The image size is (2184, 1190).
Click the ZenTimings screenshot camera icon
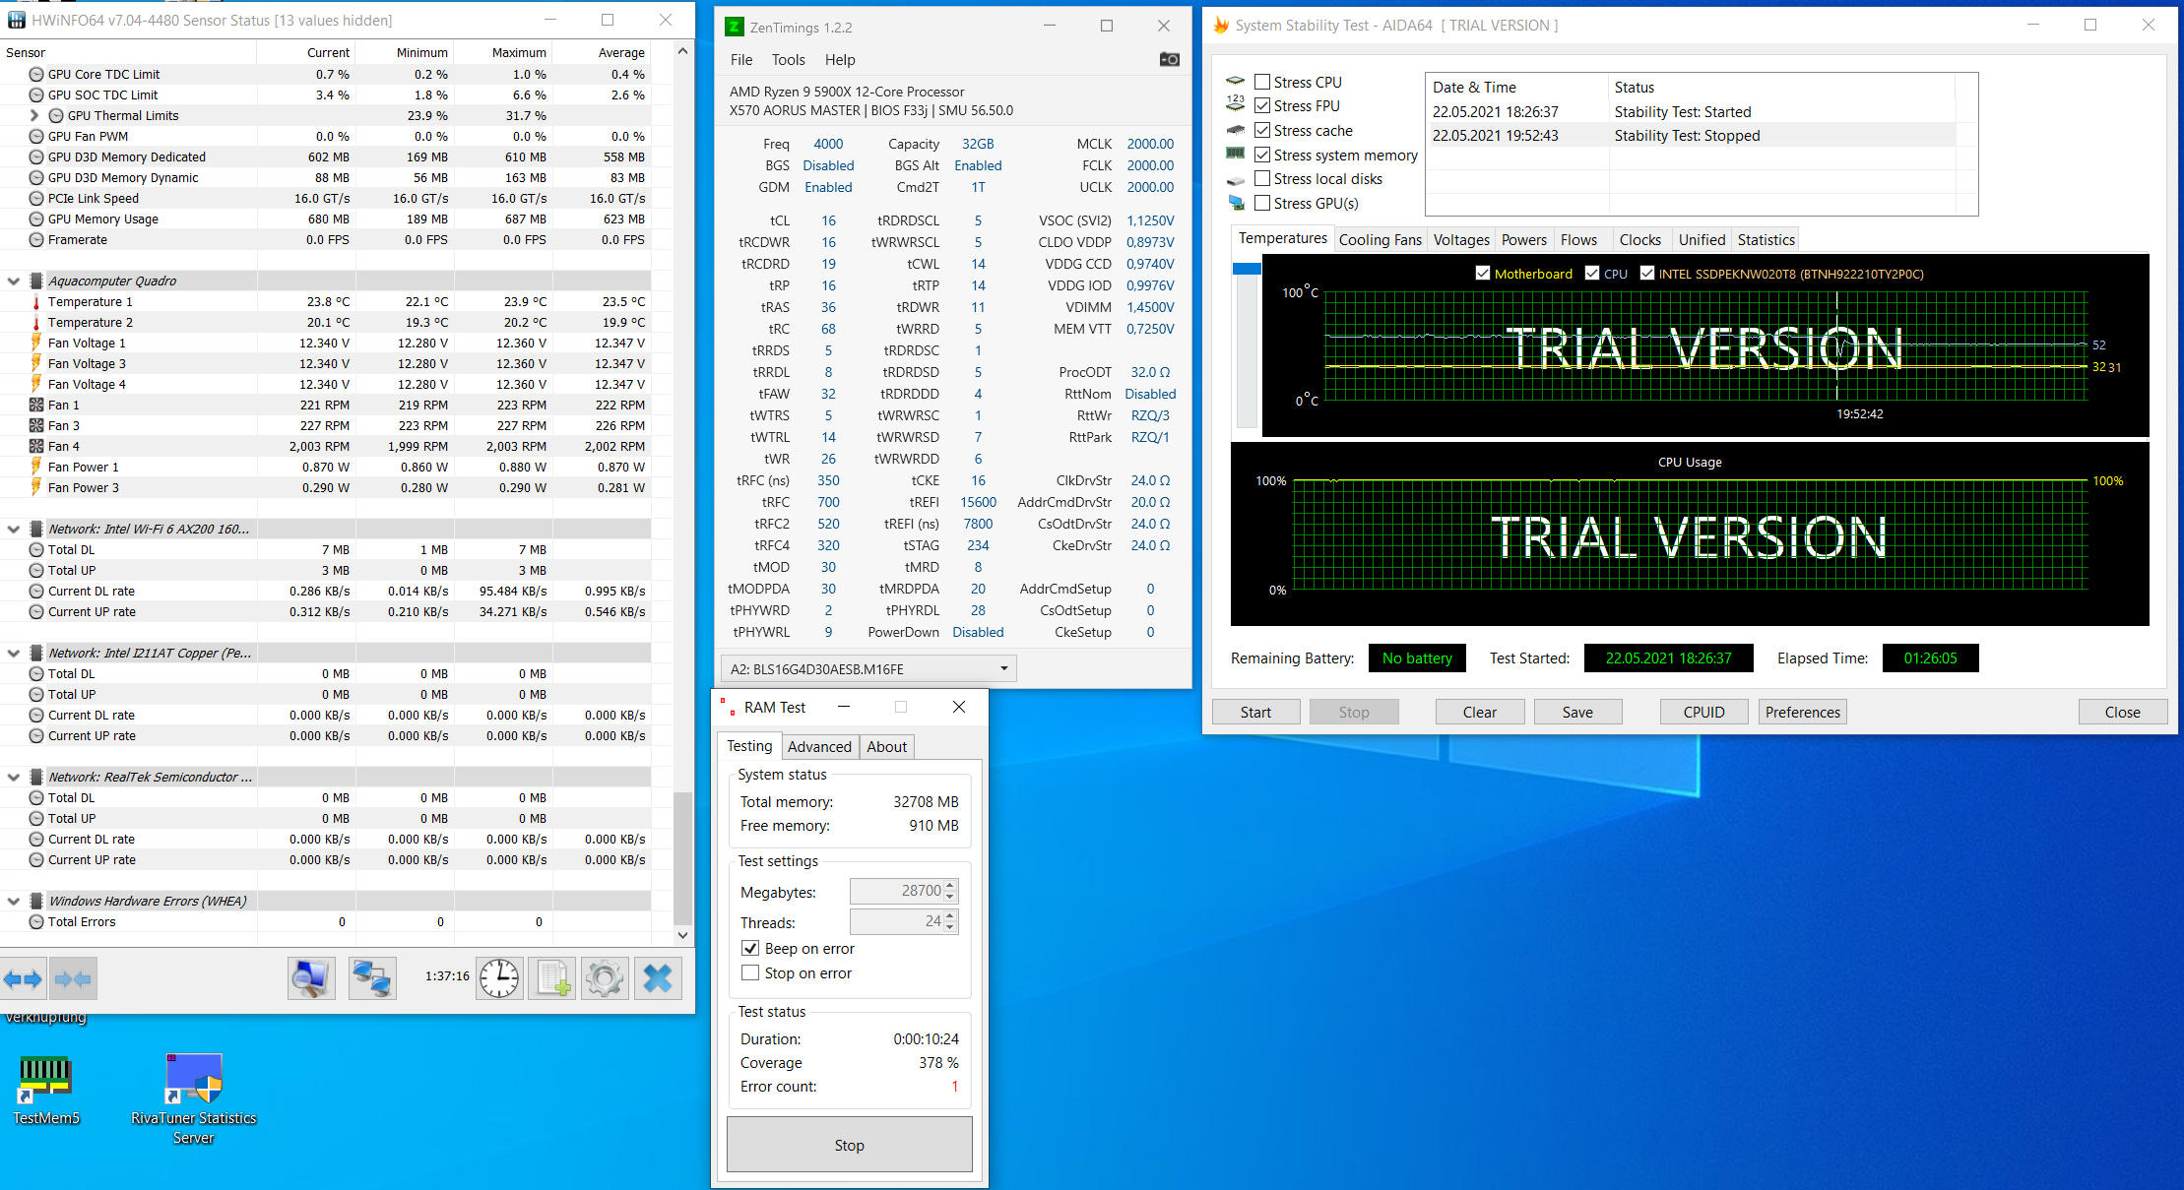point(1169,59)
